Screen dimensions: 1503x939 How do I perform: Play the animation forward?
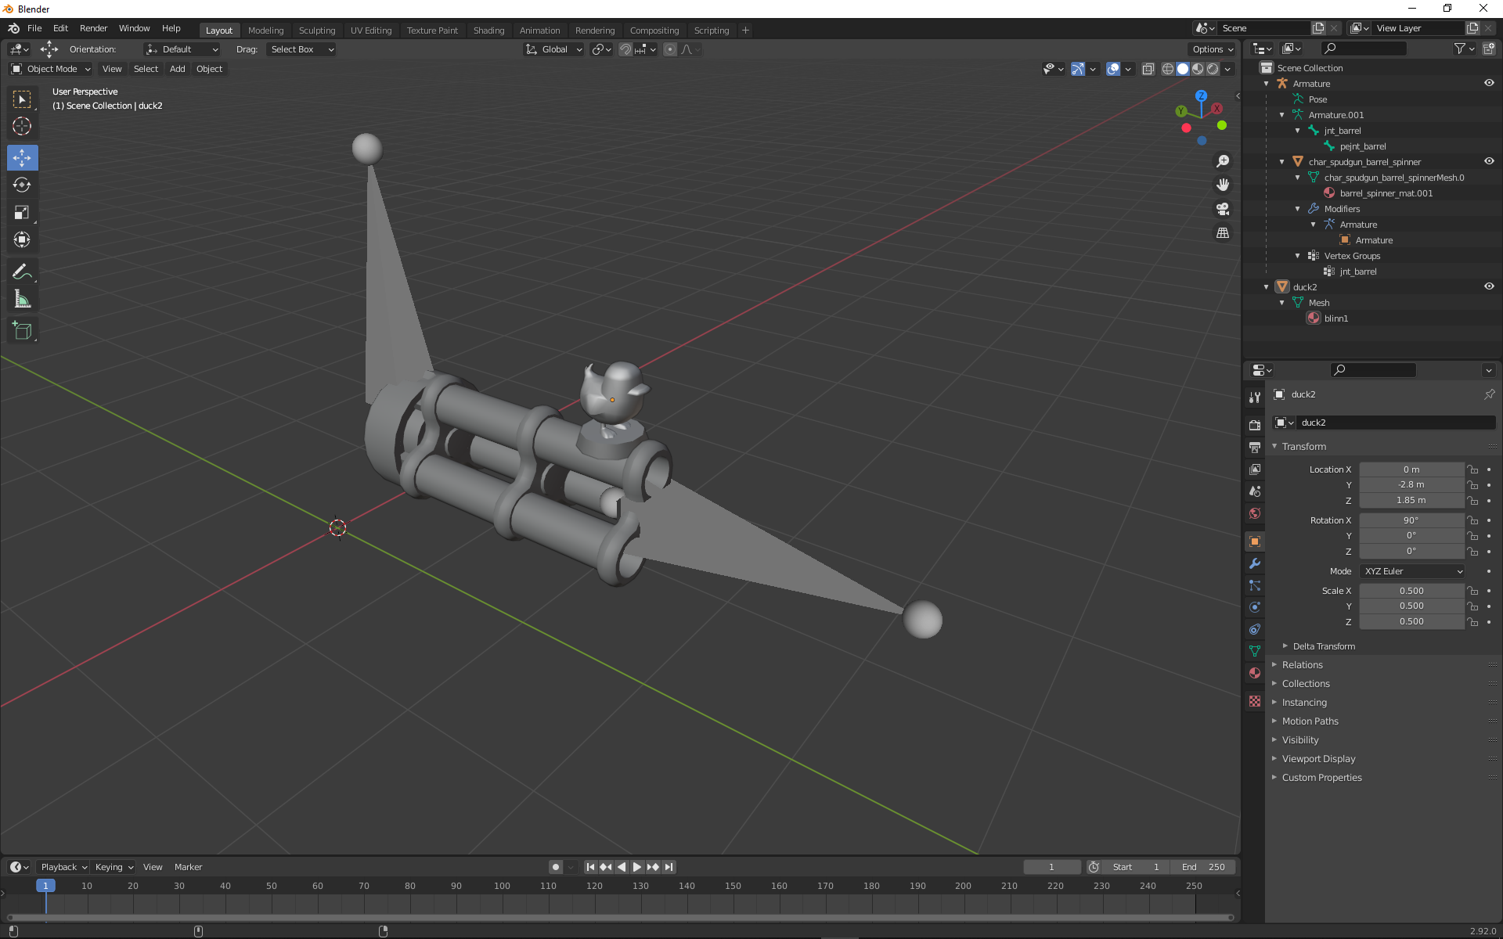(x=637, y=867)
